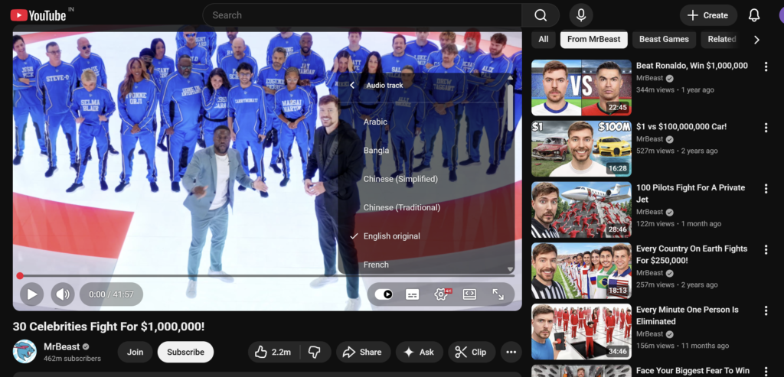Open title Face Your Biggest Fear To Win
The image size is (784, 377).
click(692, 371)
